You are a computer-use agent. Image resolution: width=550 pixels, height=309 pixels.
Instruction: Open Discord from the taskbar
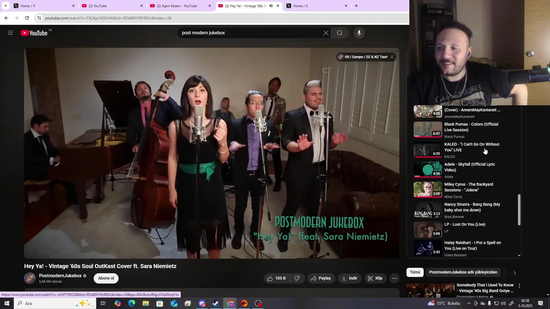pos(202,303)
